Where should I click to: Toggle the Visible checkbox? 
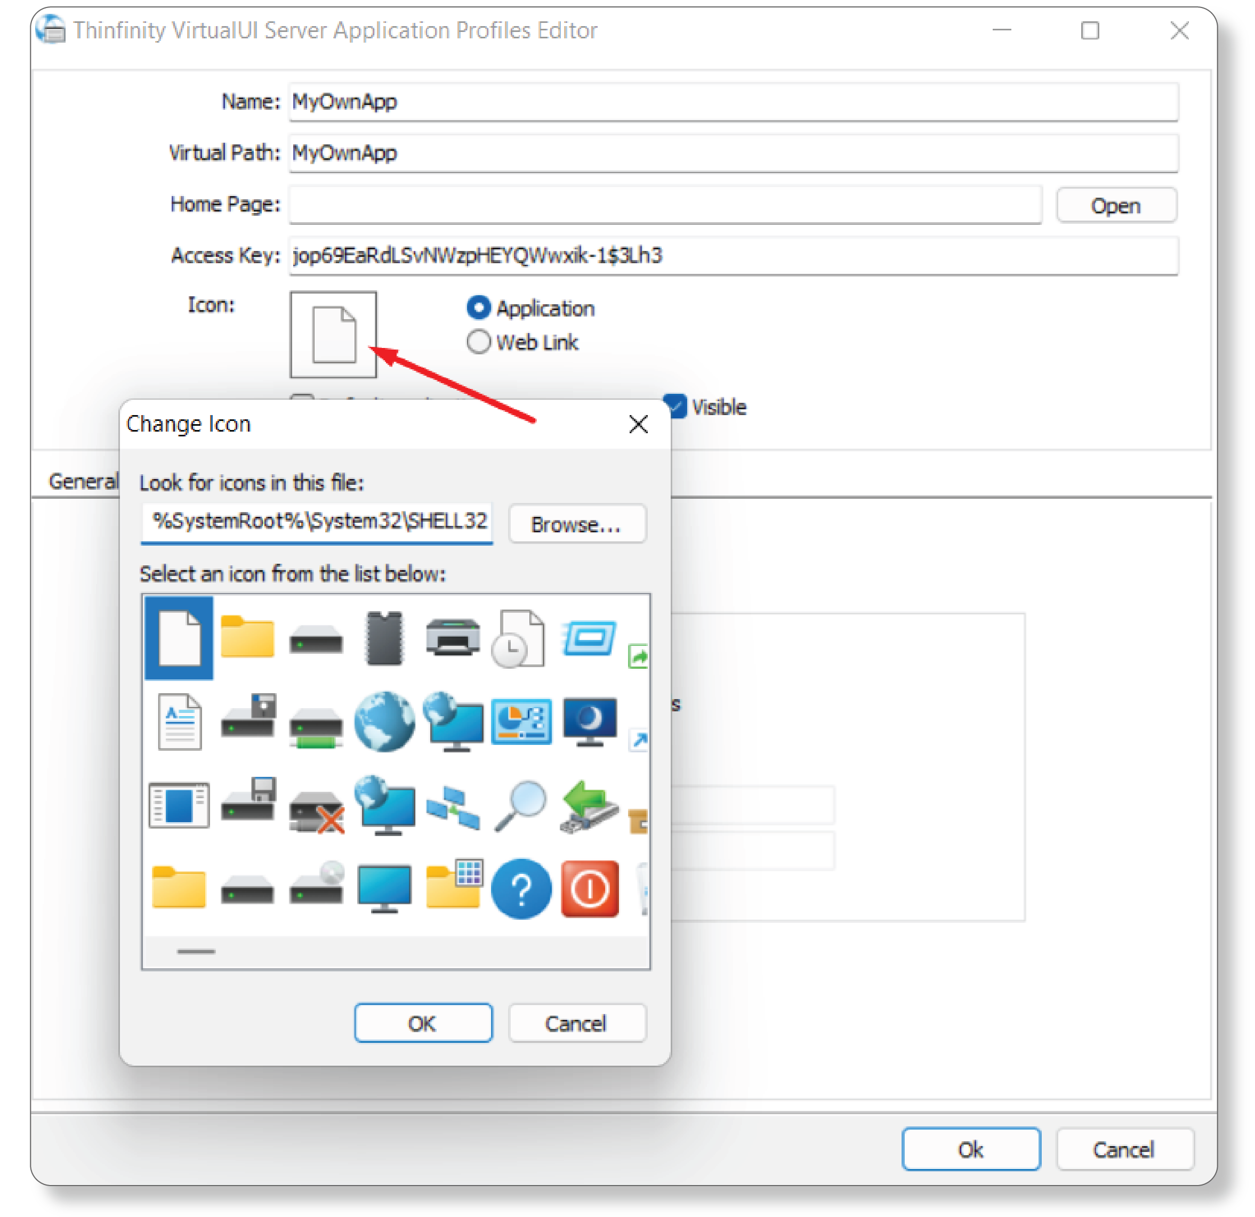pyautogui.click(x=674, y=405)
